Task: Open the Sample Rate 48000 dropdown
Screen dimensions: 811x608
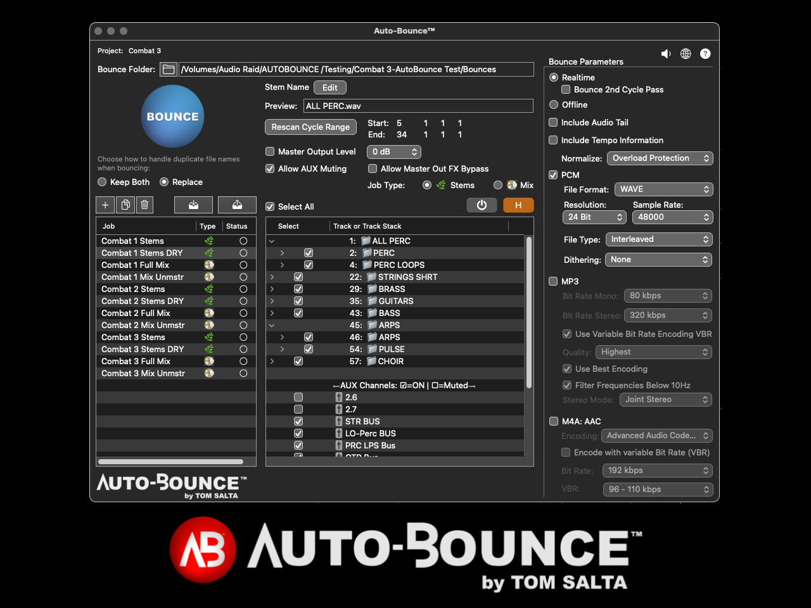Action: pyautogui.click(x=673, y=217)
